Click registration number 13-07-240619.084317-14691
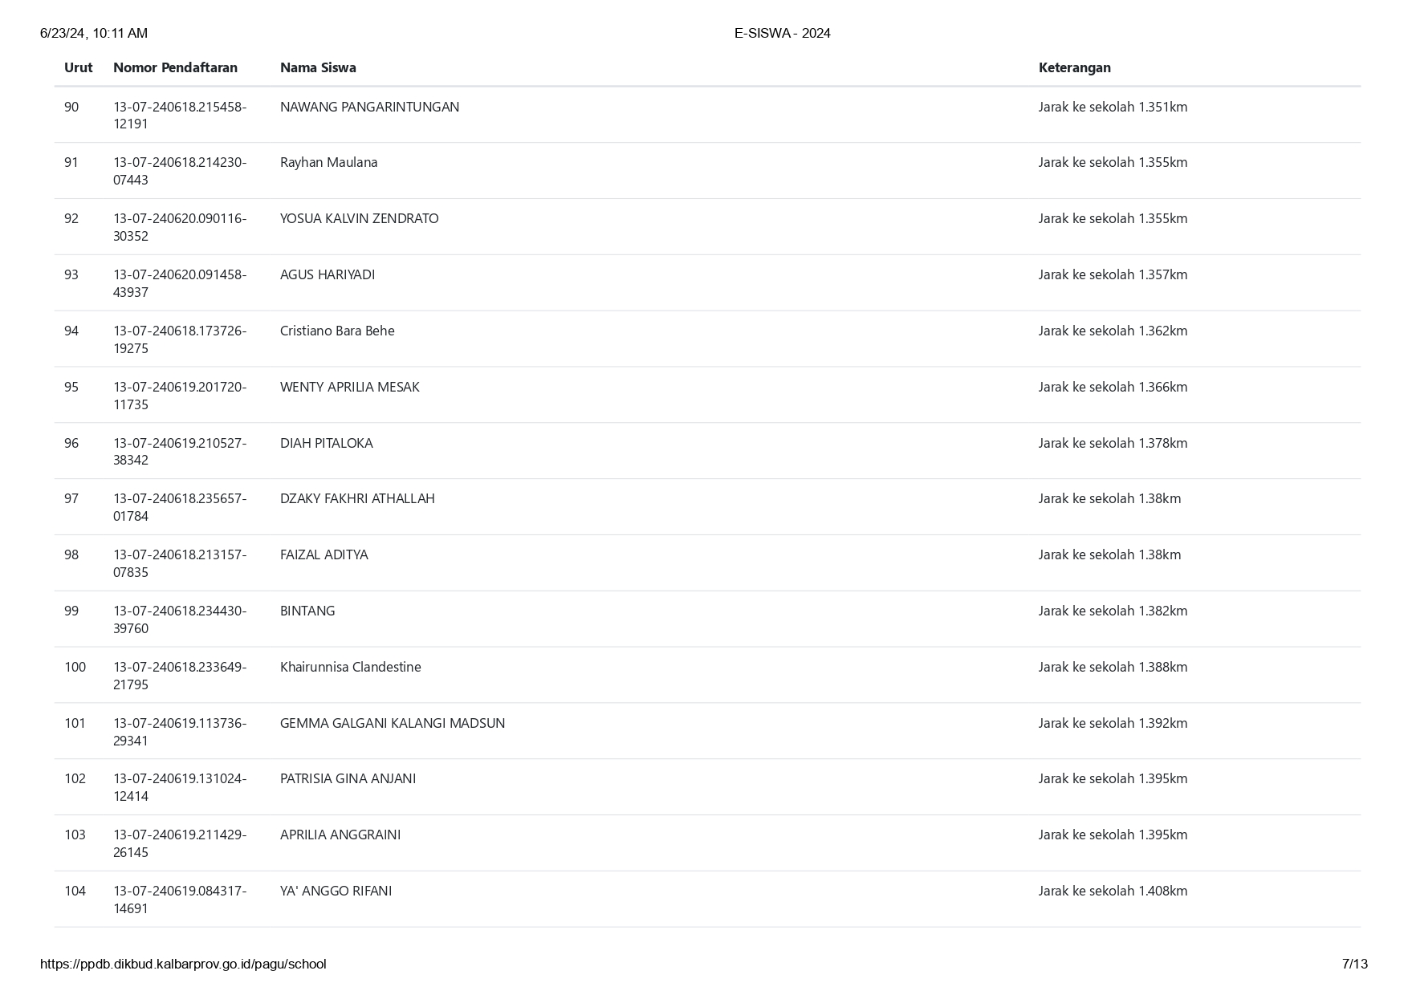Image resolution: width=1408 pixels, height=995 pixels. (180, 900)
